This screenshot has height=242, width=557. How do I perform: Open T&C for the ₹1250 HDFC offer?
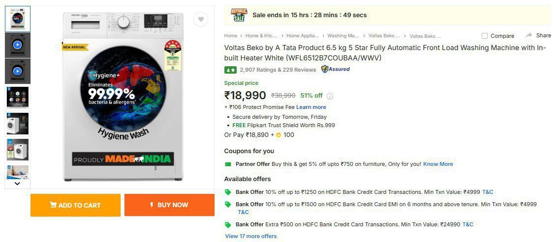click(x=488, y=192)
